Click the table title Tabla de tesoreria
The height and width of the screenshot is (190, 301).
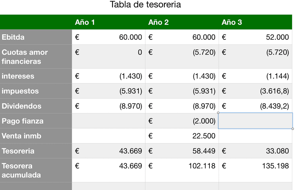coord(145,5)
